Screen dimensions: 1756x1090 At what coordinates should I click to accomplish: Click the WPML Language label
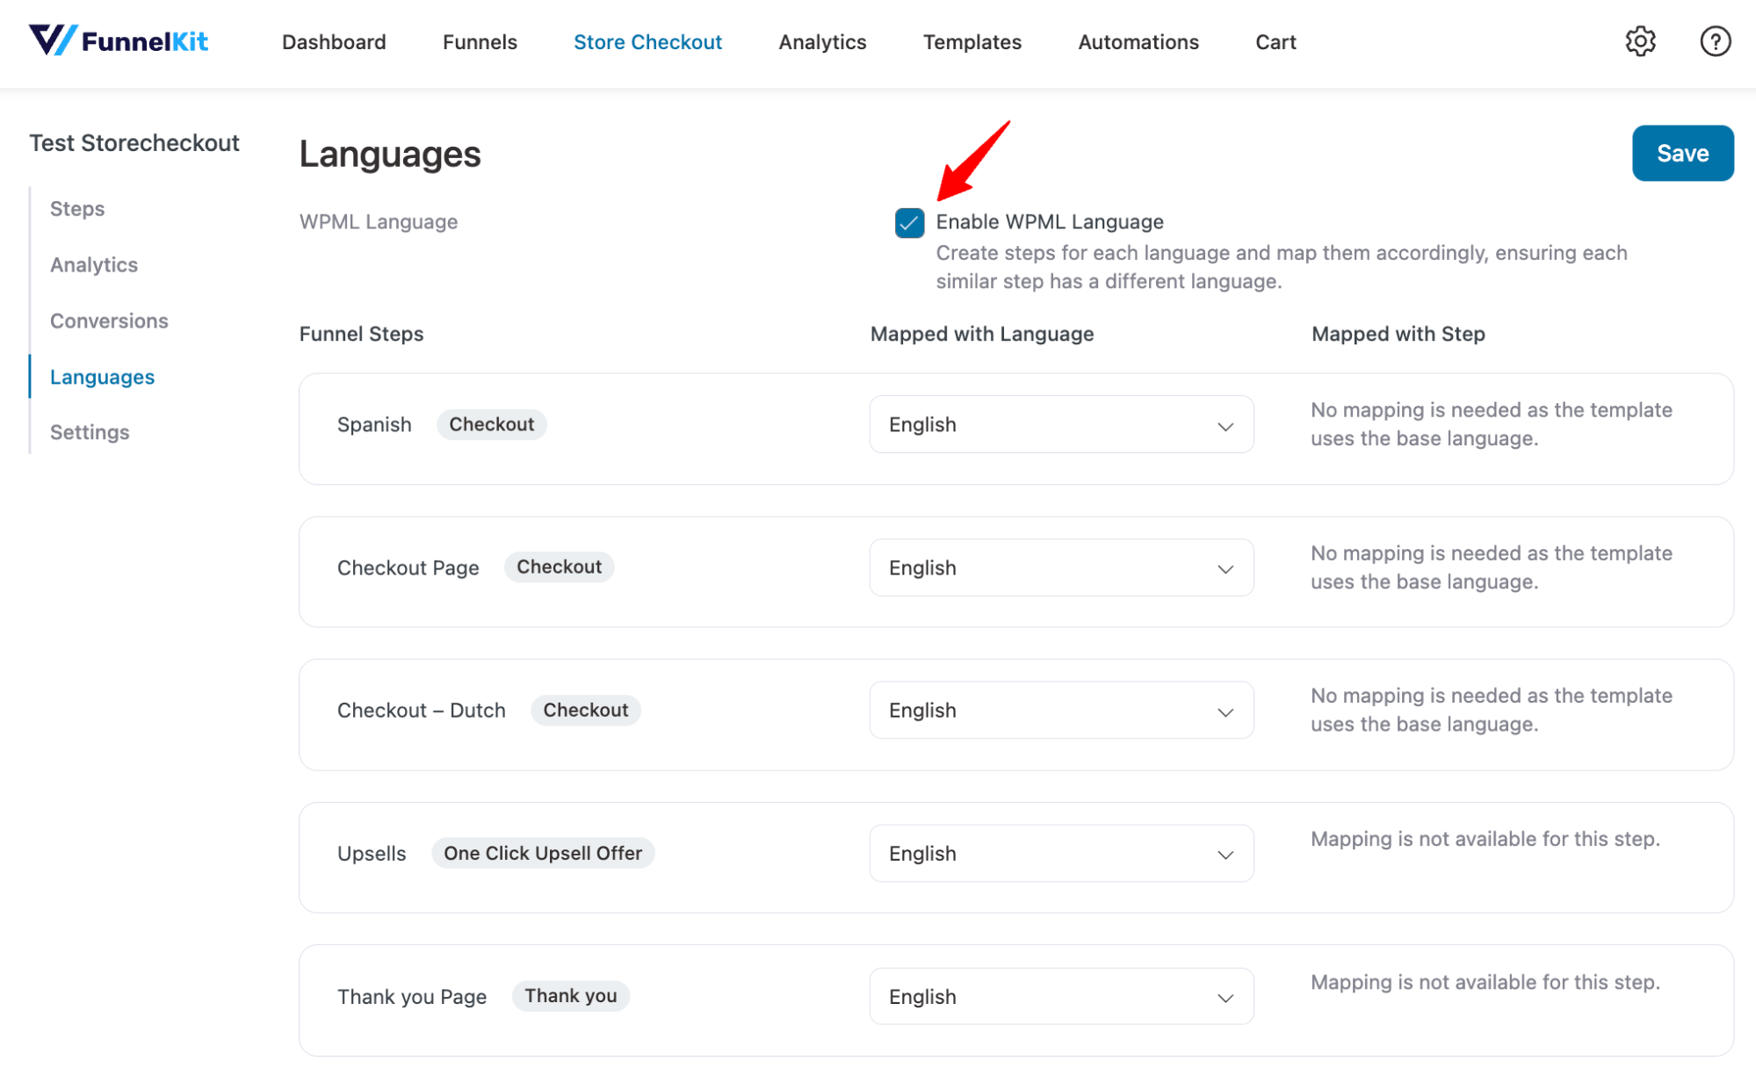point(379,222)
